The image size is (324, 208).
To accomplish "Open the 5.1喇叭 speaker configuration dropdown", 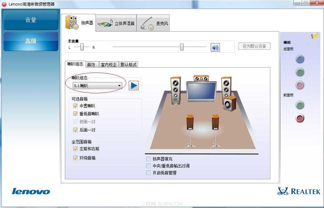I will [119, 85].
